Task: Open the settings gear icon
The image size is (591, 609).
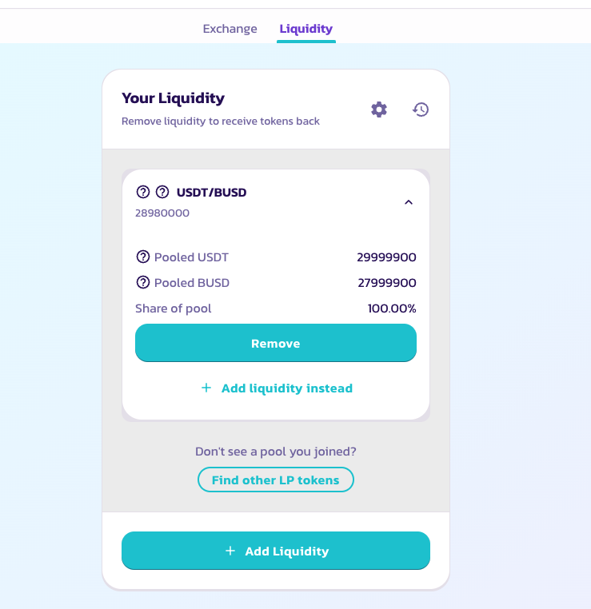Action: point(379,109)
